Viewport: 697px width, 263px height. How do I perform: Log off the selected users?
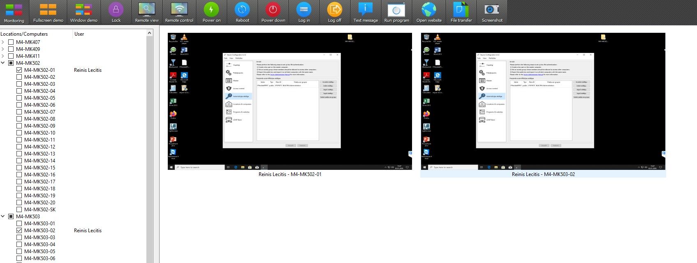click(x=334, y=12)
